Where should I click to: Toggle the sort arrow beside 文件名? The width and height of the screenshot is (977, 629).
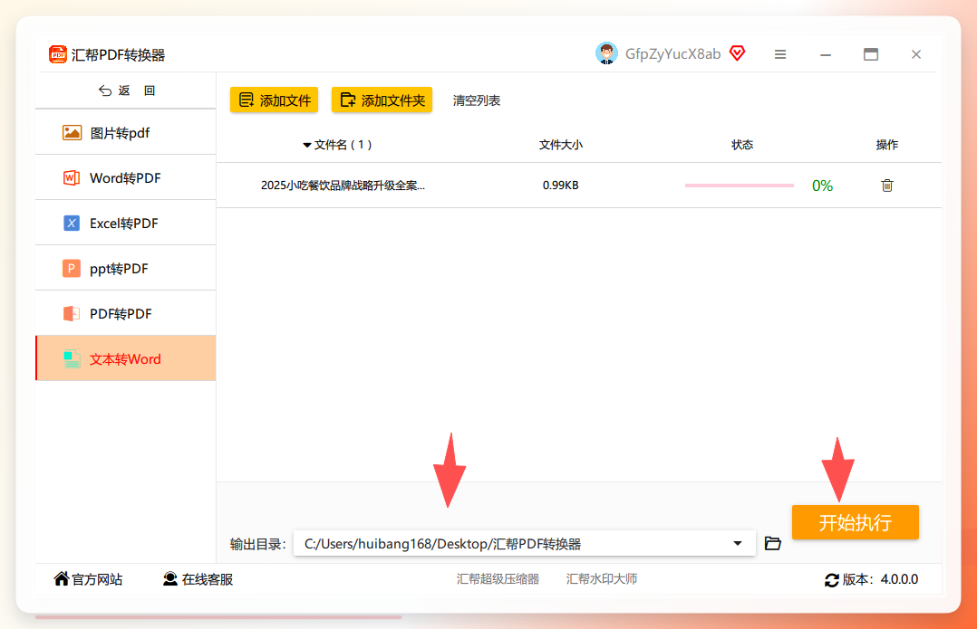tap(306, 146)
